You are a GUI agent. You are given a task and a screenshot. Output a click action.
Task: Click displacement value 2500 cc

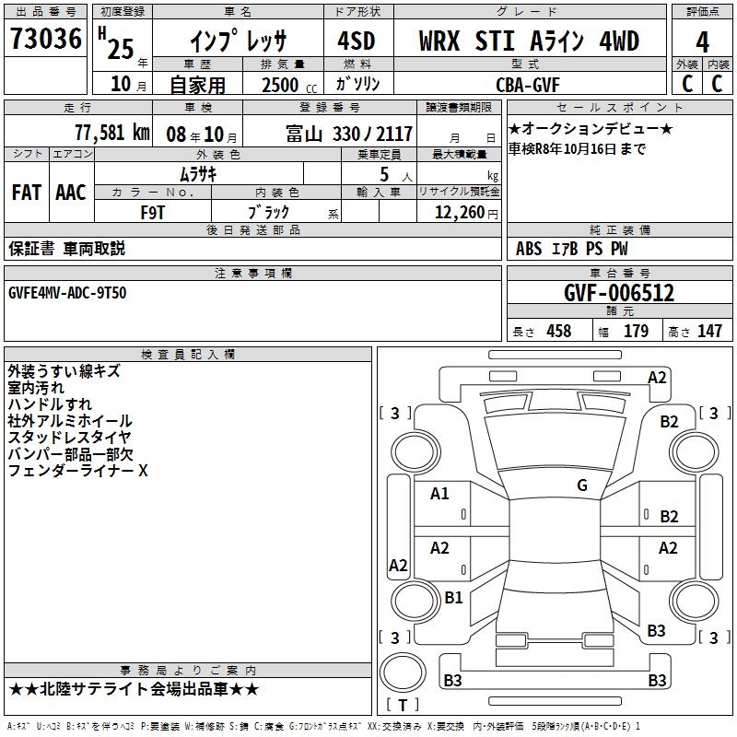(289, 85)
